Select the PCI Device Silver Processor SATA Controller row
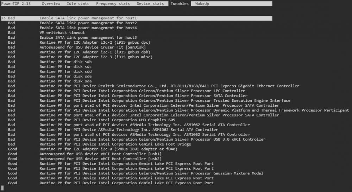352x192 pixels. [x=127, y=96]
